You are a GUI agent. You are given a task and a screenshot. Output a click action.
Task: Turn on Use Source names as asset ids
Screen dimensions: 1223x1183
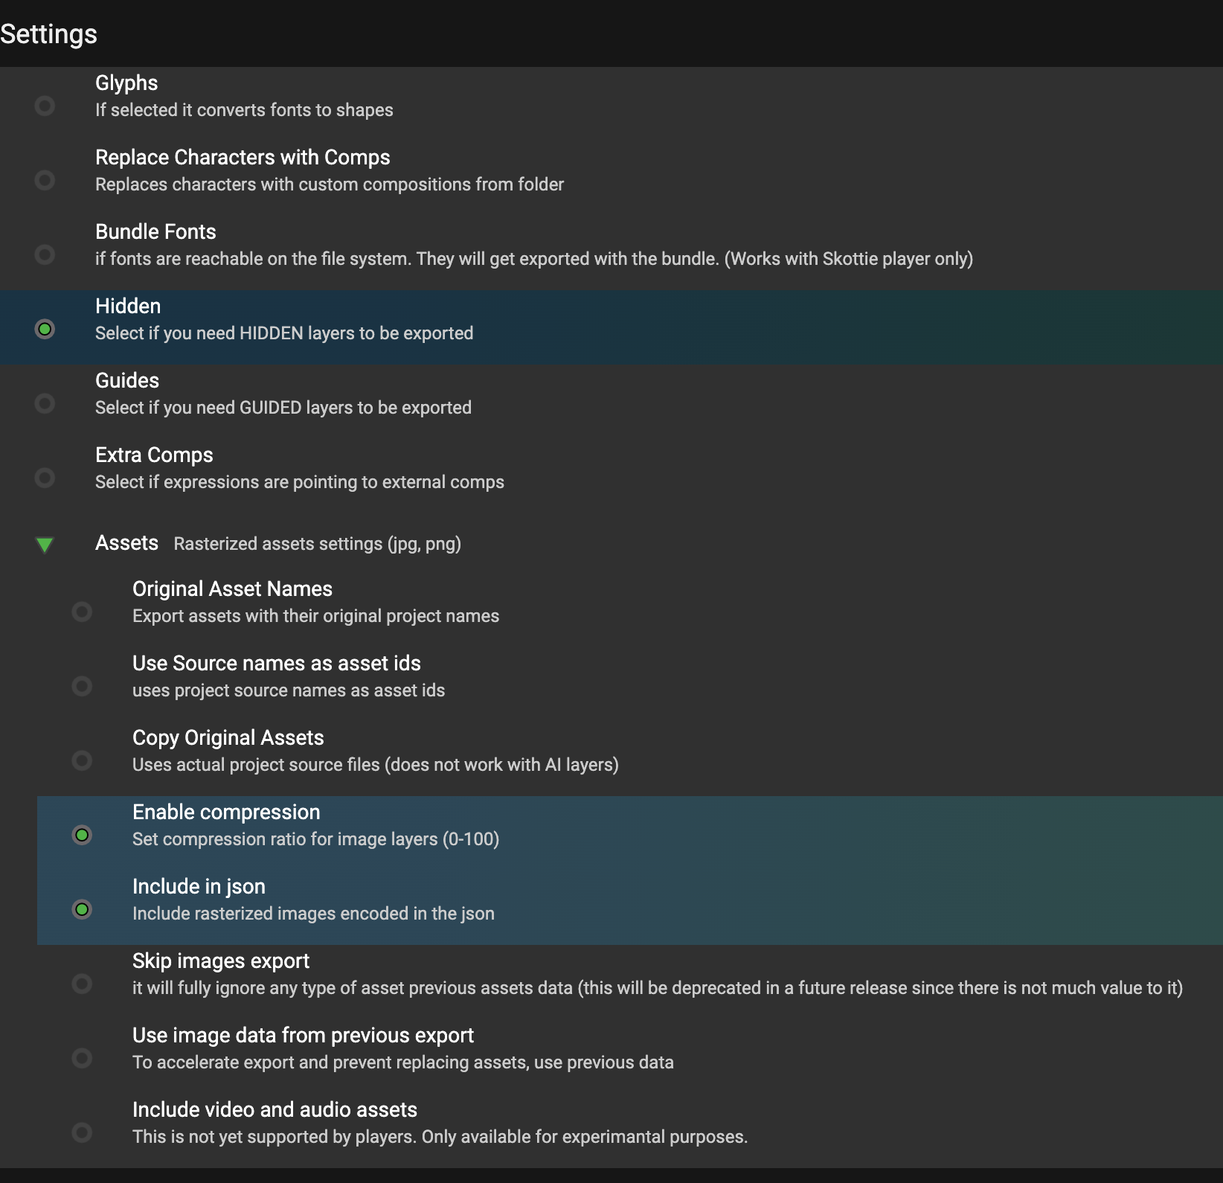tap(82, 686)
